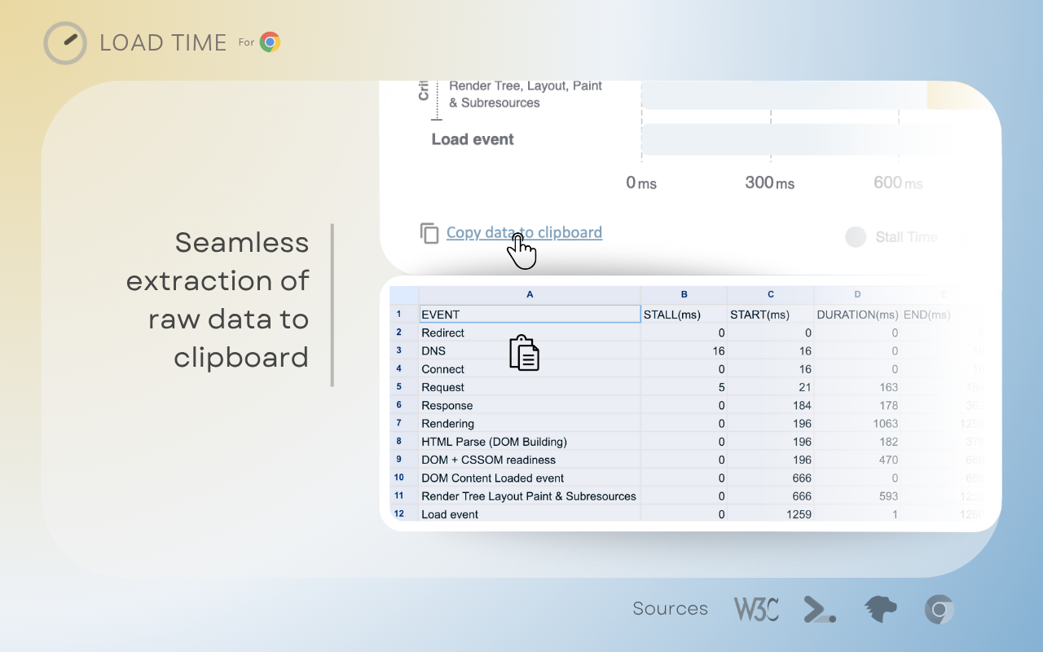Screen dimensions: 1043x652
Task: Open the terminal prompt source icon
Action: tap(819, 610)
